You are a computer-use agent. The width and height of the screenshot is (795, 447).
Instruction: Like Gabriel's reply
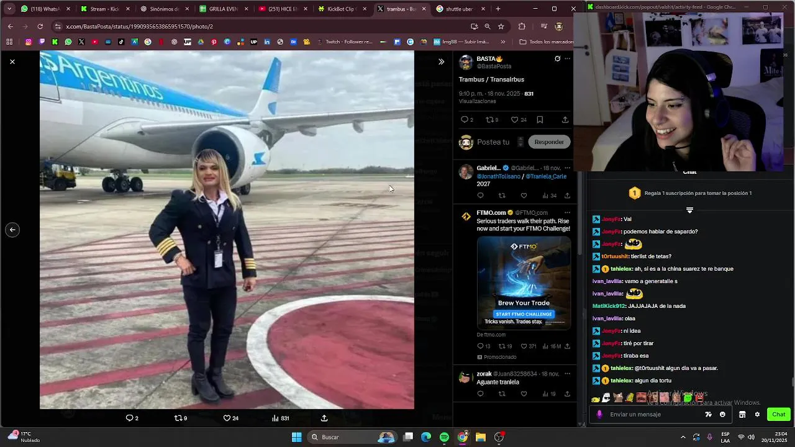[x=524, y=196]
